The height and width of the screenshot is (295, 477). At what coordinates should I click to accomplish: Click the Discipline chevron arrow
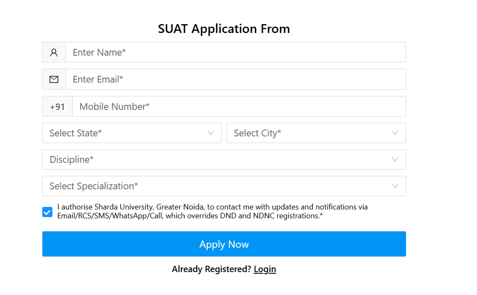pos(394,159)
